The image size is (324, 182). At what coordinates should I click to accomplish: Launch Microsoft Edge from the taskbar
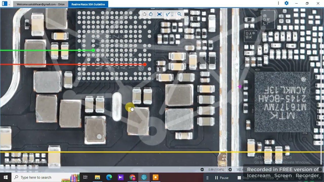[109, 177]
